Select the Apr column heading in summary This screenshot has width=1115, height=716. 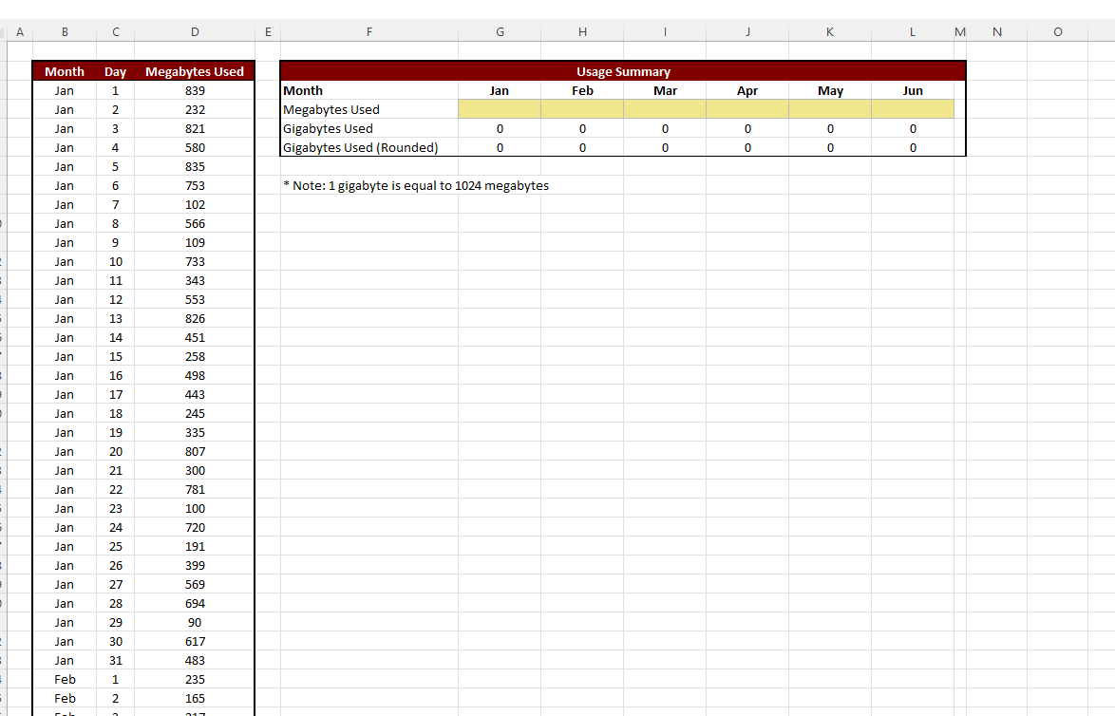point(747,90)
